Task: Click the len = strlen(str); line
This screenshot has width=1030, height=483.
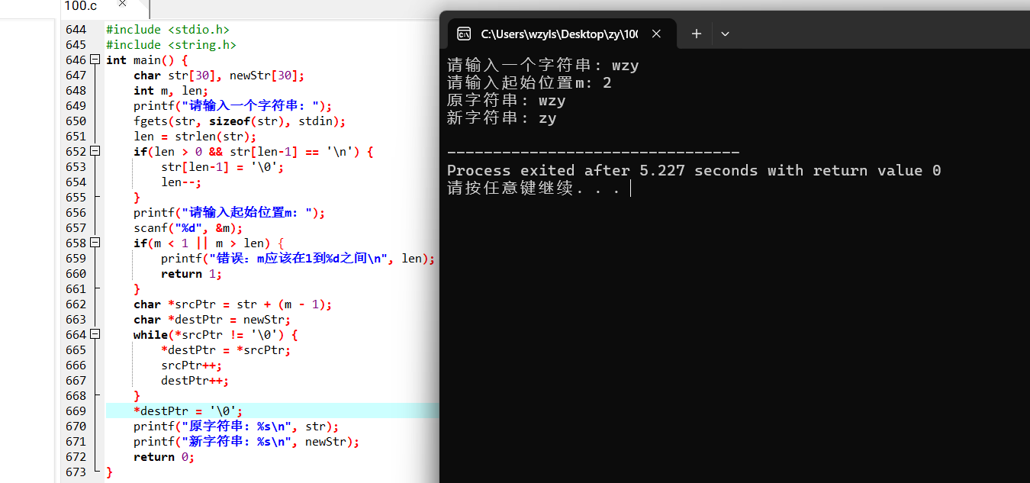Action: click(195, 136)
